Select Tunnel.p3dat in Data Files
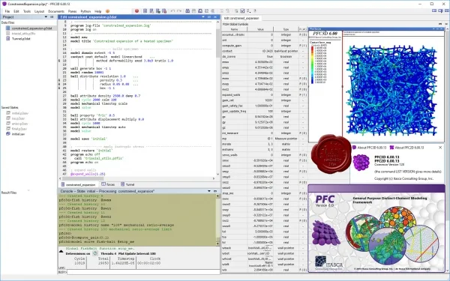 (x=21, y=39)
